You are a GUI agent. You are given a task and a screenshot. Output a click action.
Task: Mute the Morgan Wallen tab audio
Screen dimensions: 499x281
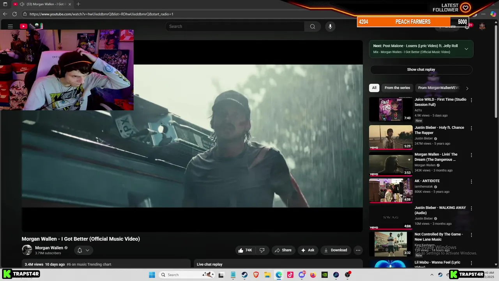22,4
